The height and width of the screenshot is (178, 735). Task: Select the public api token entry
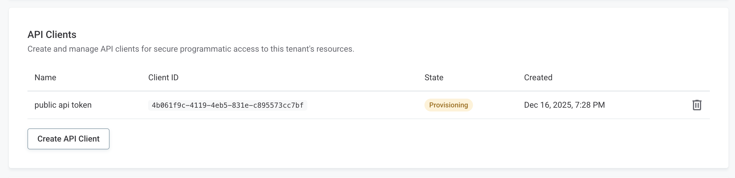click(63, 105)
